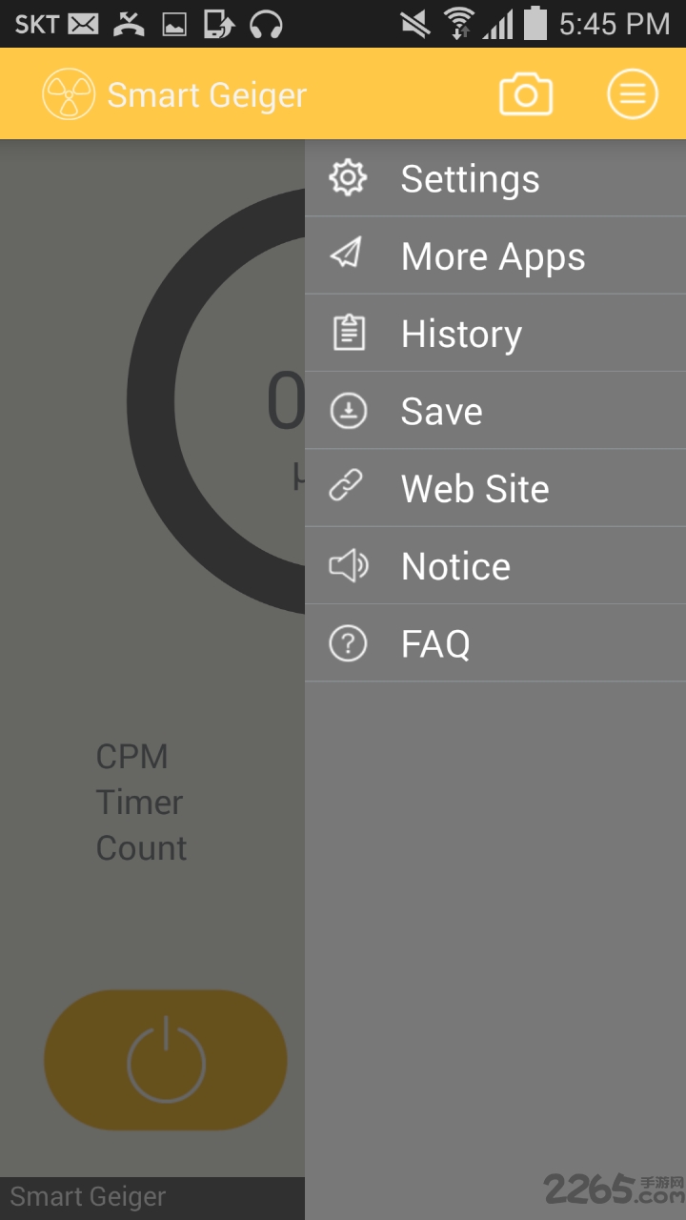Open the Web Site menu entry
The height and width of the screenshot is (1220, 686).
(474, 489)
